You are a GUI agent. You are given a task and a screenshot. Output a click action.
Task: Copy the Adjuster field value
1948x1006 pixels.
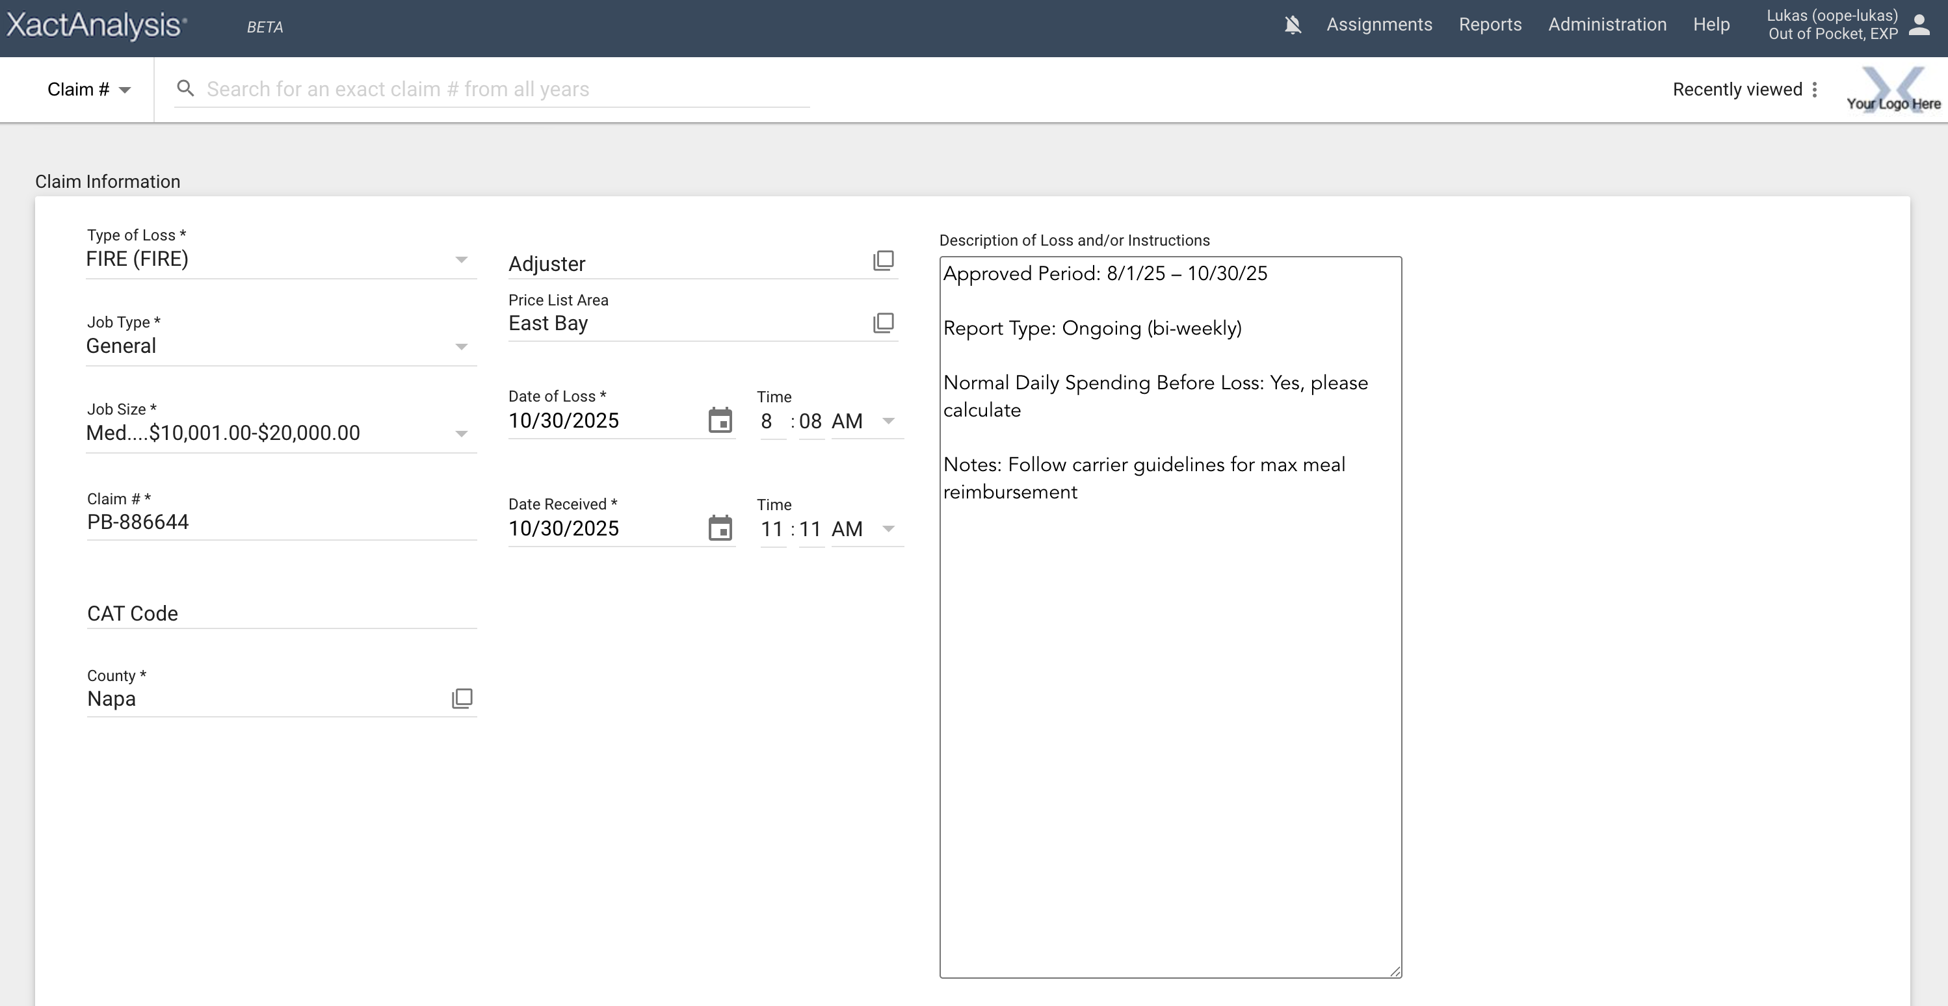(882, 261)
